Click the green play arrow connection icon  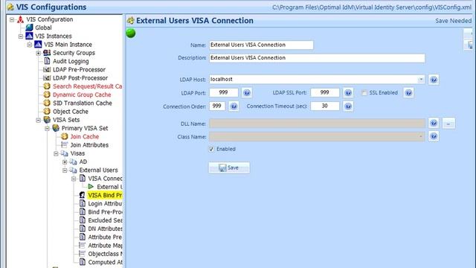coord(91,187)
